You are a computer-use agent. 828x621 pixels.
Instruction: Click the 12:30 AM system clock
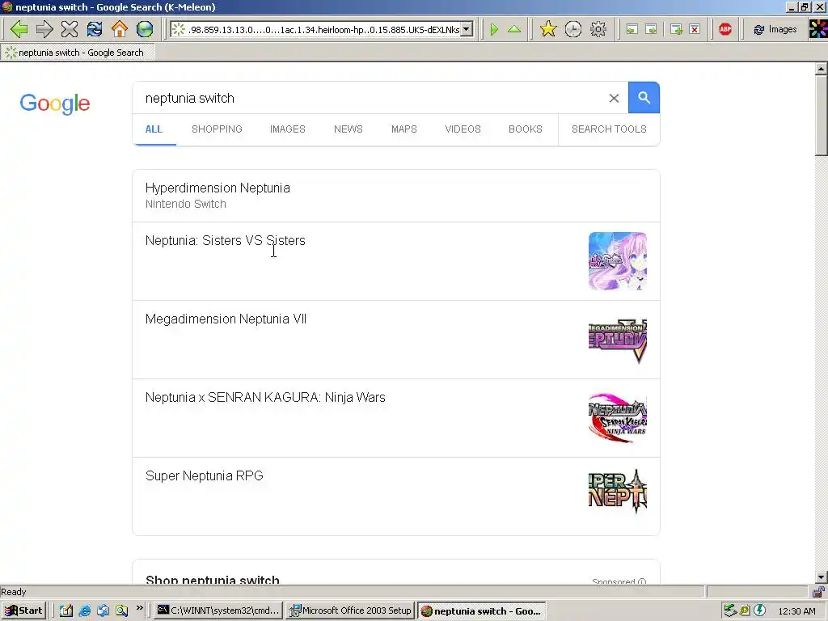click(796, 611)
